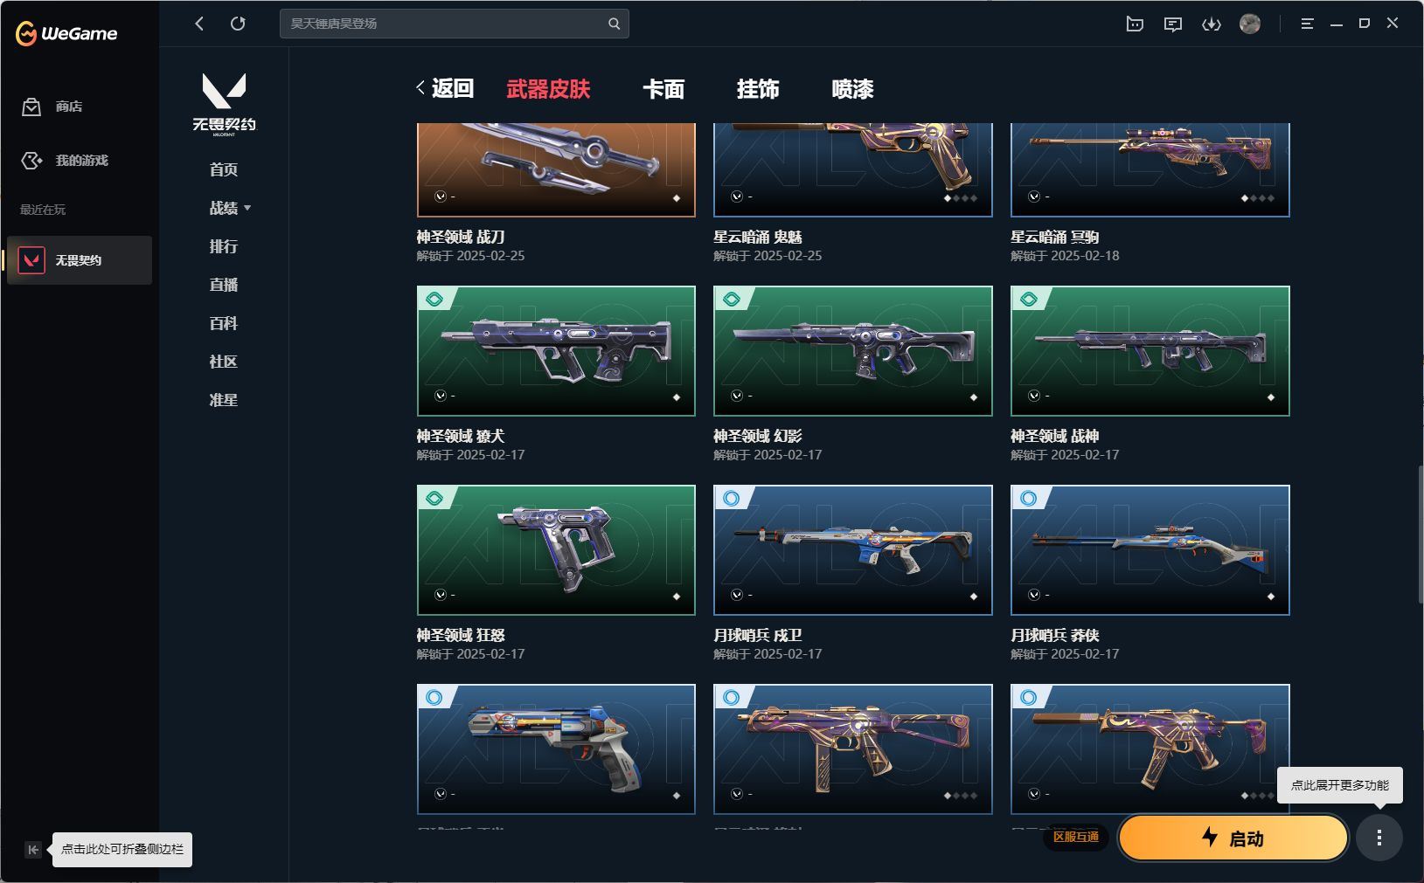The image size is (1424, 883).
Task: Click the user avatar icon
Action: pos(1250,24)
